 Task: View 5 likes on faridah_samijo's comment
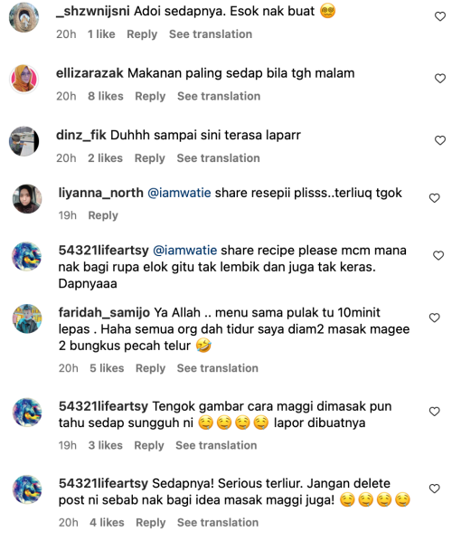[107, 368]
